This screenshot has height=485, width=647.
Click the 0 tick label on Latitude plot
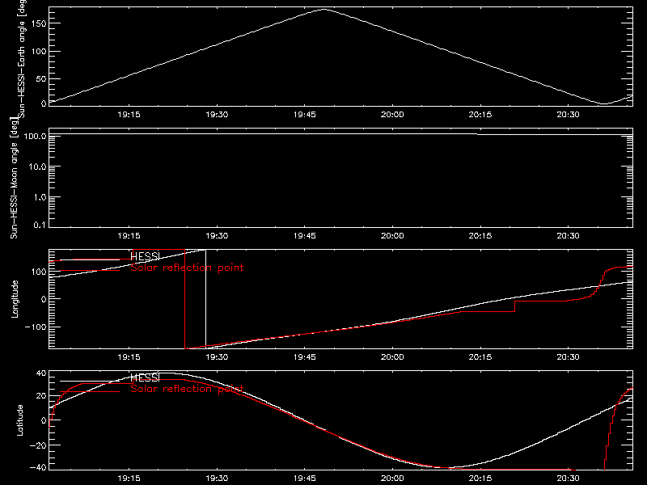[x=44, y=420]
